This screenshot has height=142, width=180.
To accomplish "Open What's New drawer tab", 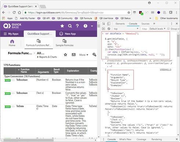I will [x=125, y=139].
